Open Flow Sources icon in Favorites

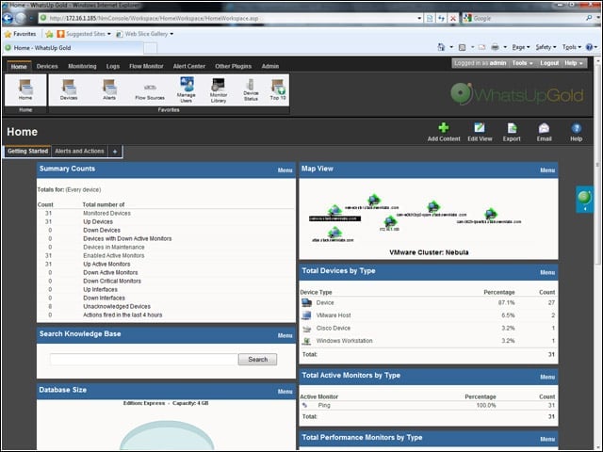coord(150,91)
